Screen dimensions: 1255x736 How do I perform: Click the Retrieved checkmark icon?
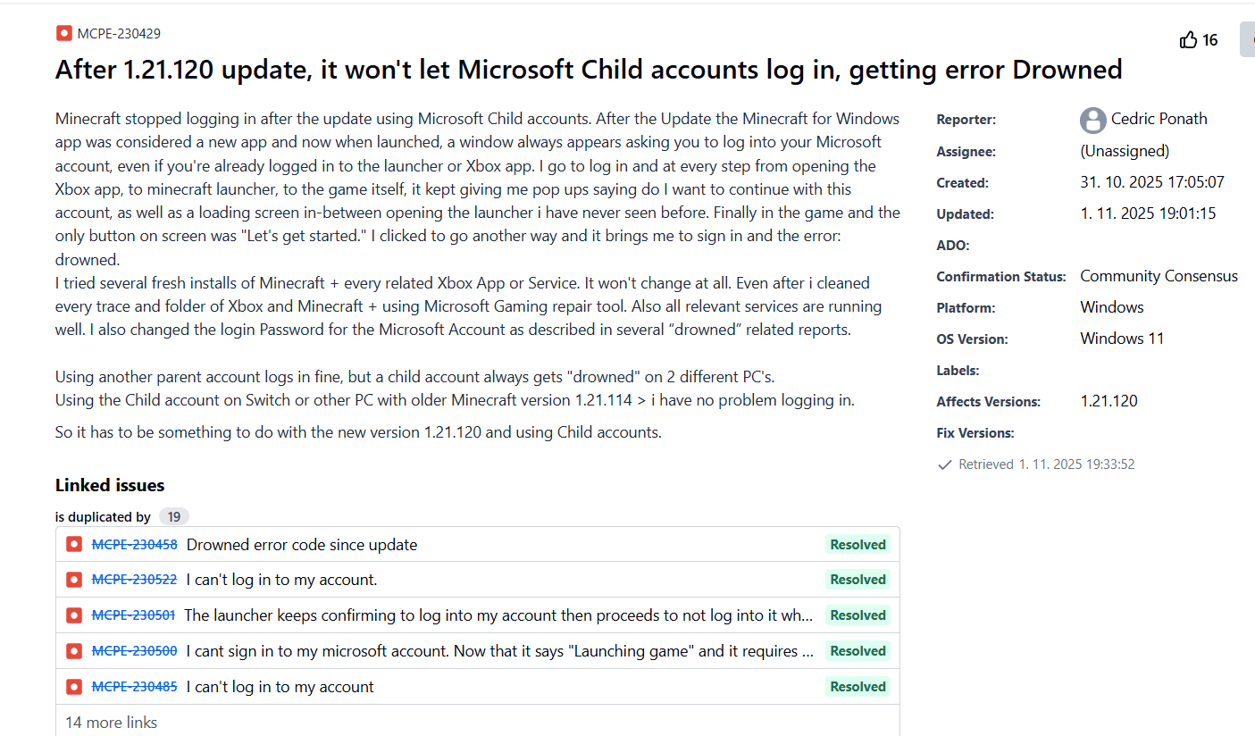click(x=944, y=464)
